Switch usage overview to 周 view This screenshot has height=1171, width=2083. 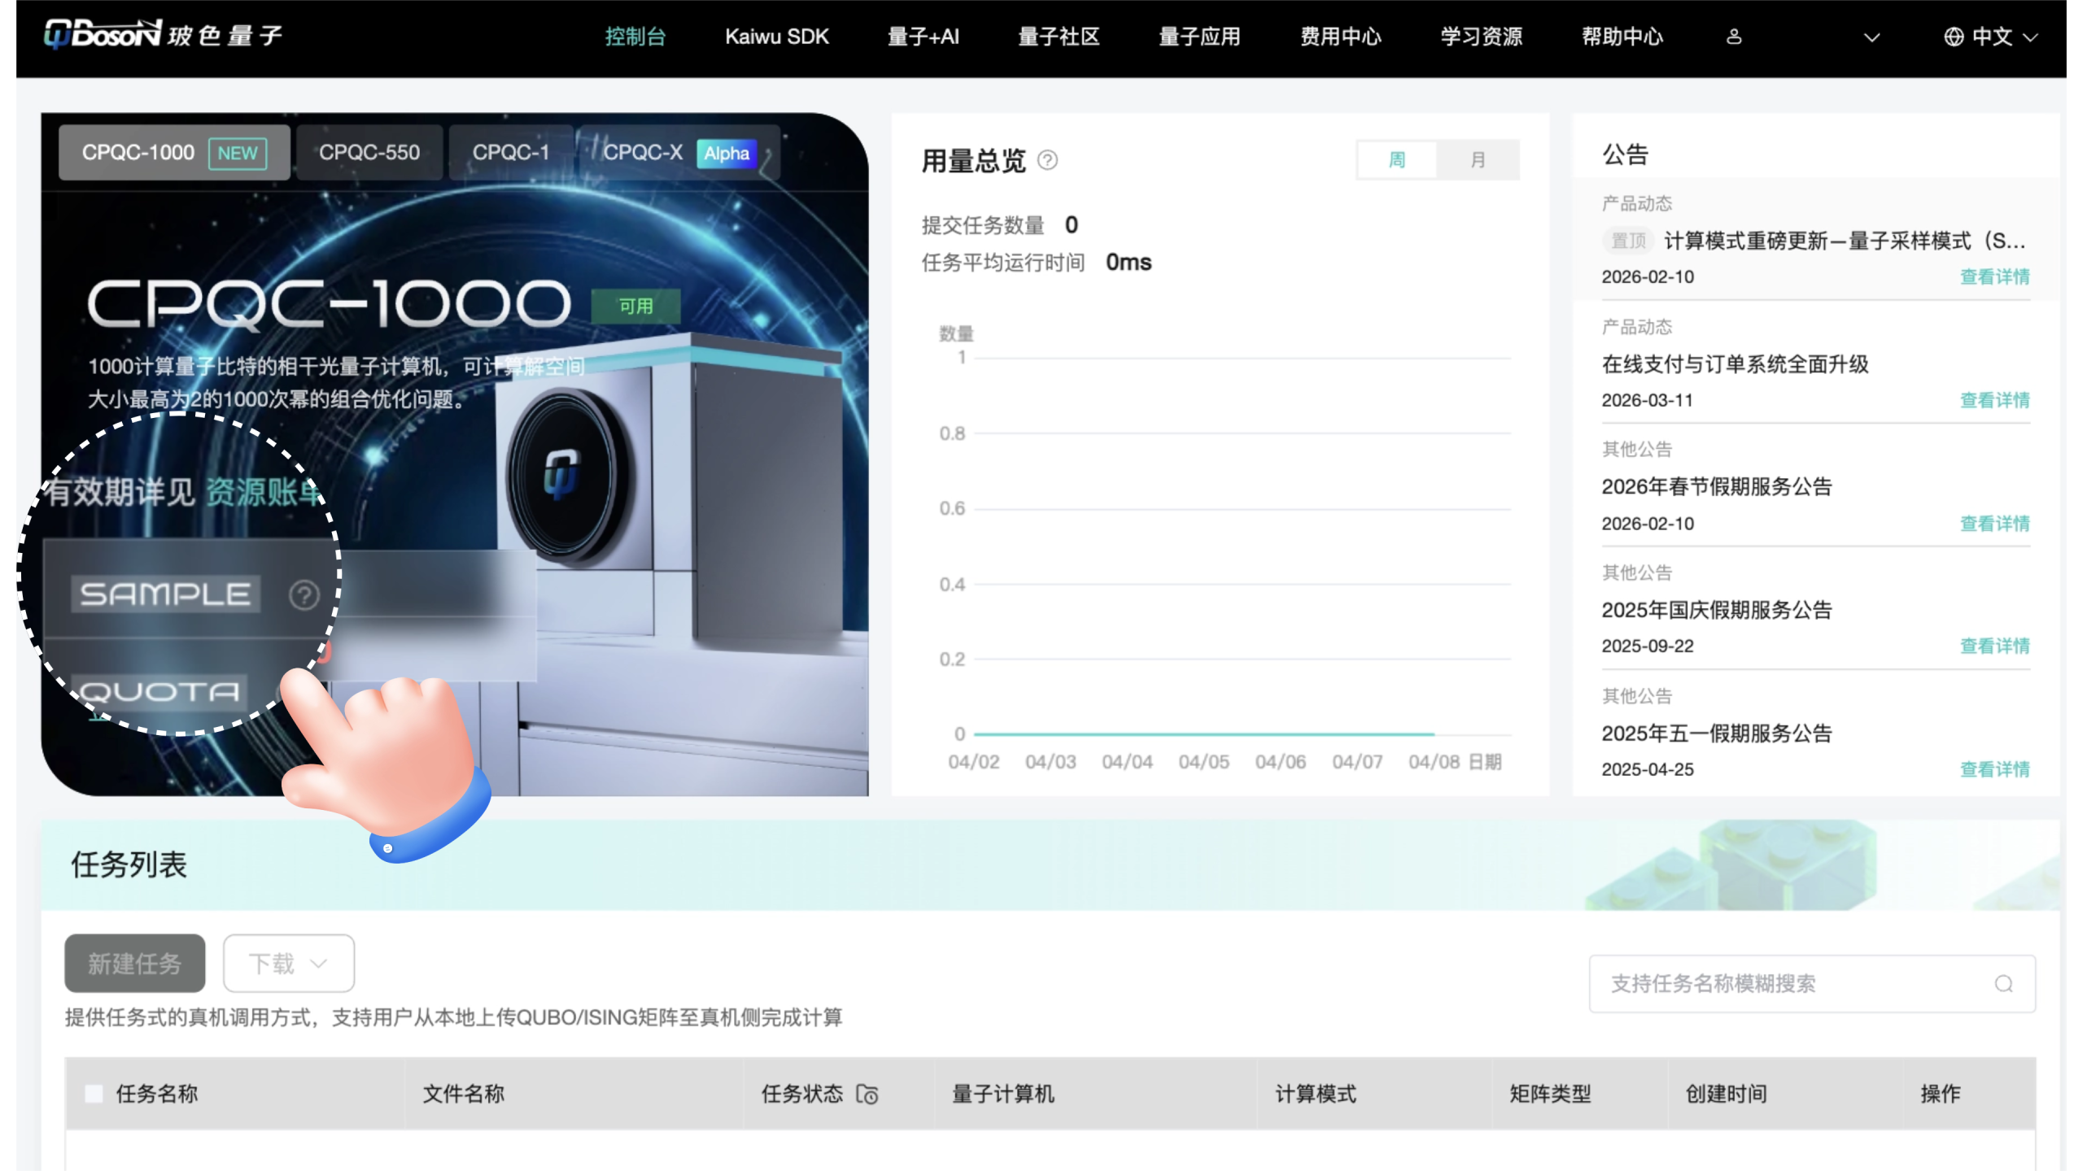click(1396, 159)
